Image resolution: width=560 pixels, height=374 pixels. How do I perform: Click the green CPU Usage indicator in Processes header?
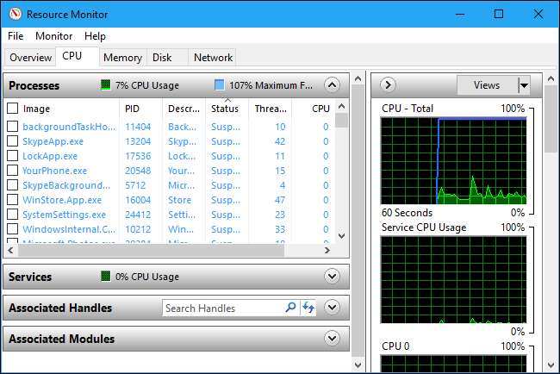pyautogui.click(x=106, y=85)
